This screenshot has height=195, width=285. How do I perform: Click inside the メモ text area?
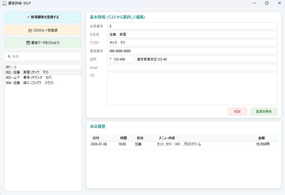coord(192,89)
